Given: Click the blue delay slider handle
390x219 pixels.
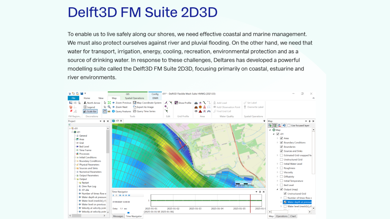Looking at the screenshot, I should [x=128, y=213].
